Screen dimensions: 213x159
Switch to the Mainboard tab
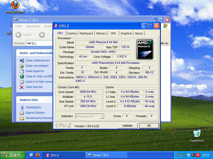pyautogui.click(x=86, y=33)
